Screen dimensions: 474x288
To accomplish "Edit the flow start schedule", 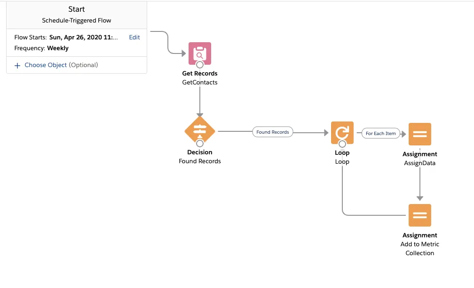I will point(134,38).
